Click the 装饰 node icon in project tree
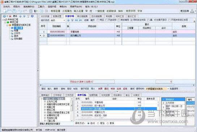Image resolution: width=197 pixels, height=132 pixels. pyautogui.click(x=12, y=36)
